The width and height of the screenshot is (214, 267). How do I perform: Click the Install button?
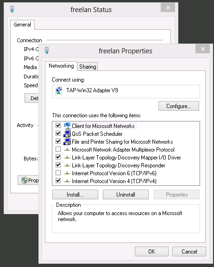(x=75, y=195)
